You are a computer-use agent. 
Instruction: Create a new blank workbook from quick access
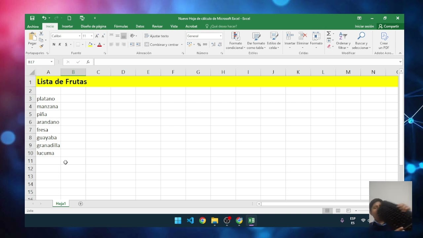69,18
